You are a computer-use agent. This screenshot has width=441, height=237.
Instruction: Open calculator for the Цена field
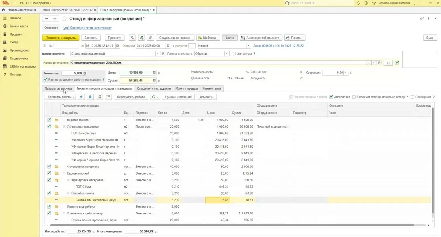pos(154,73)
